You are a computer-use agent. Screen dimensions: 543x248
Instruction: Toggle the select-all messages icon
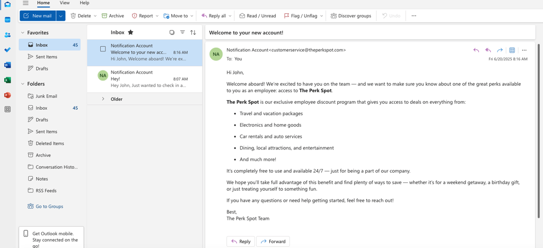click(172, 32)
